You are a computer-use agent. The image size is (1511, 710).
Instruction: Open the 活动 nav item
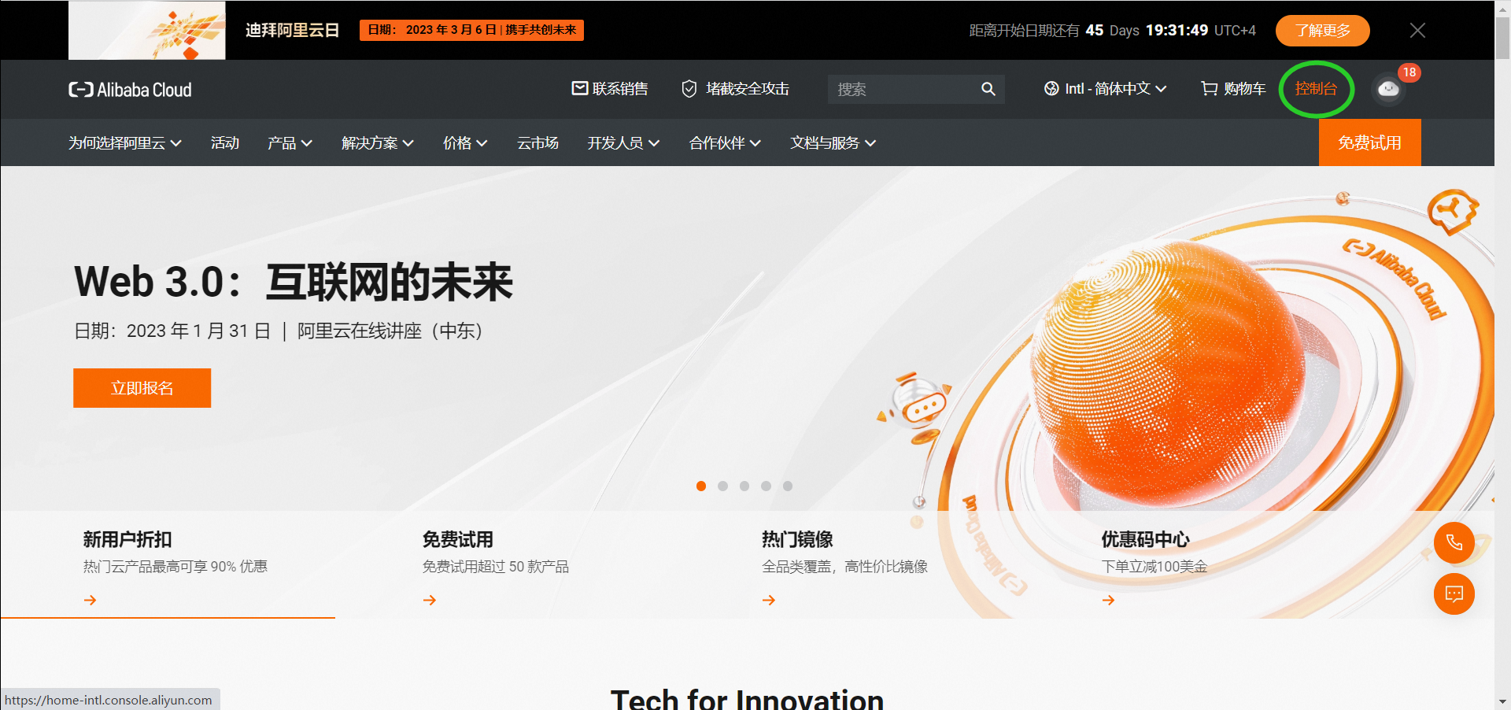click(225, 142)
